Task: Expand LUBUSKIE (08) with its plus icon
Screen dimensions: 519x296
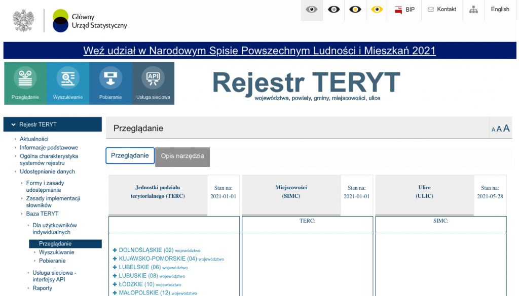Action: click(x=115, y=276)
